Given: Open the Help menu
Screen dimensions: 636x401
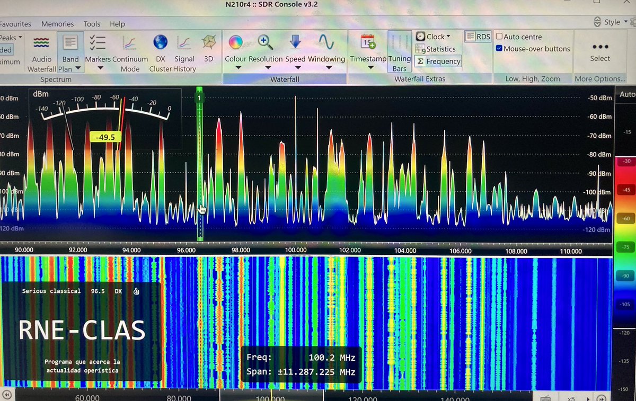Looking at the screenshot, I should pos(117,24).
